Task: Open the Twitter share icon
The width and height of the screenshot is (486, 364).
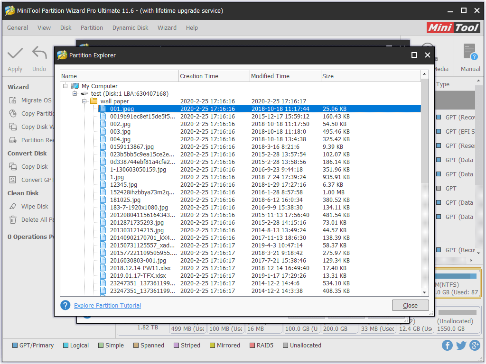Action: tap(461, 345)
